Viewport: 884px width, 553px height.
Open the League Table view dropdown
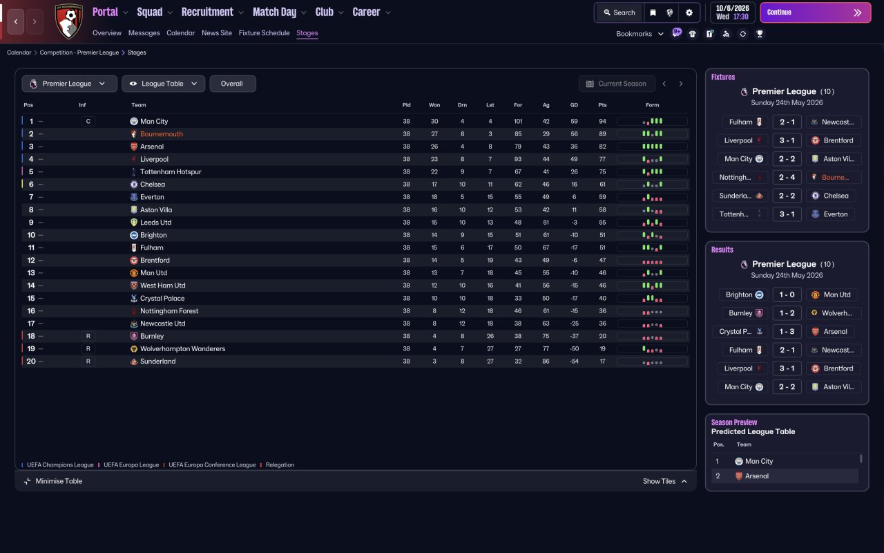164,84
